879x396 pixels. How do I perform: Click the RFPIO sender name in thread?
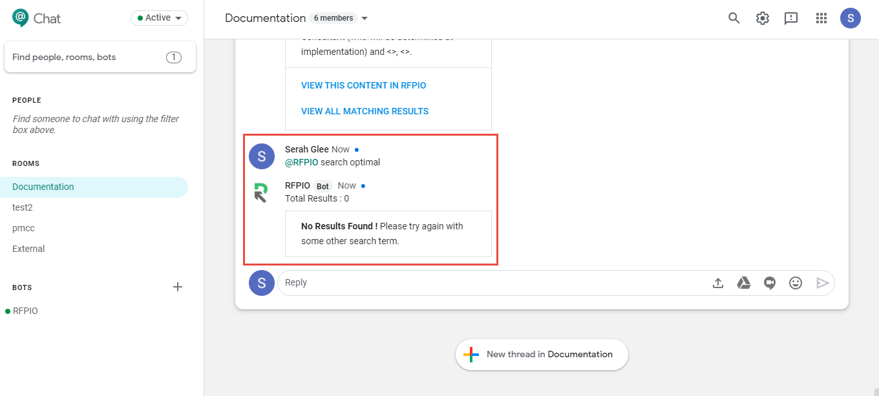pyautogui.click(x=297, y=185)
